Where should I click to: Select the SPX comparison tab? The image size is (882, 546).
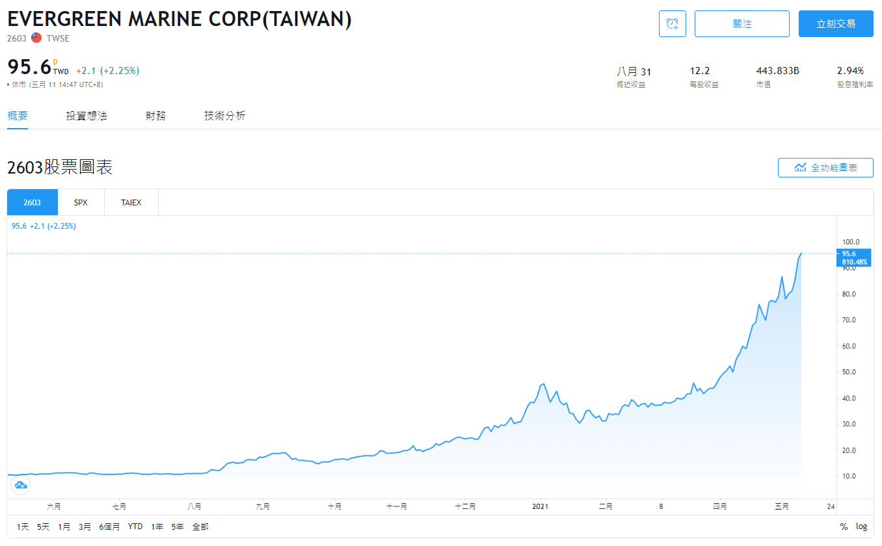click(x=81, y=202)
